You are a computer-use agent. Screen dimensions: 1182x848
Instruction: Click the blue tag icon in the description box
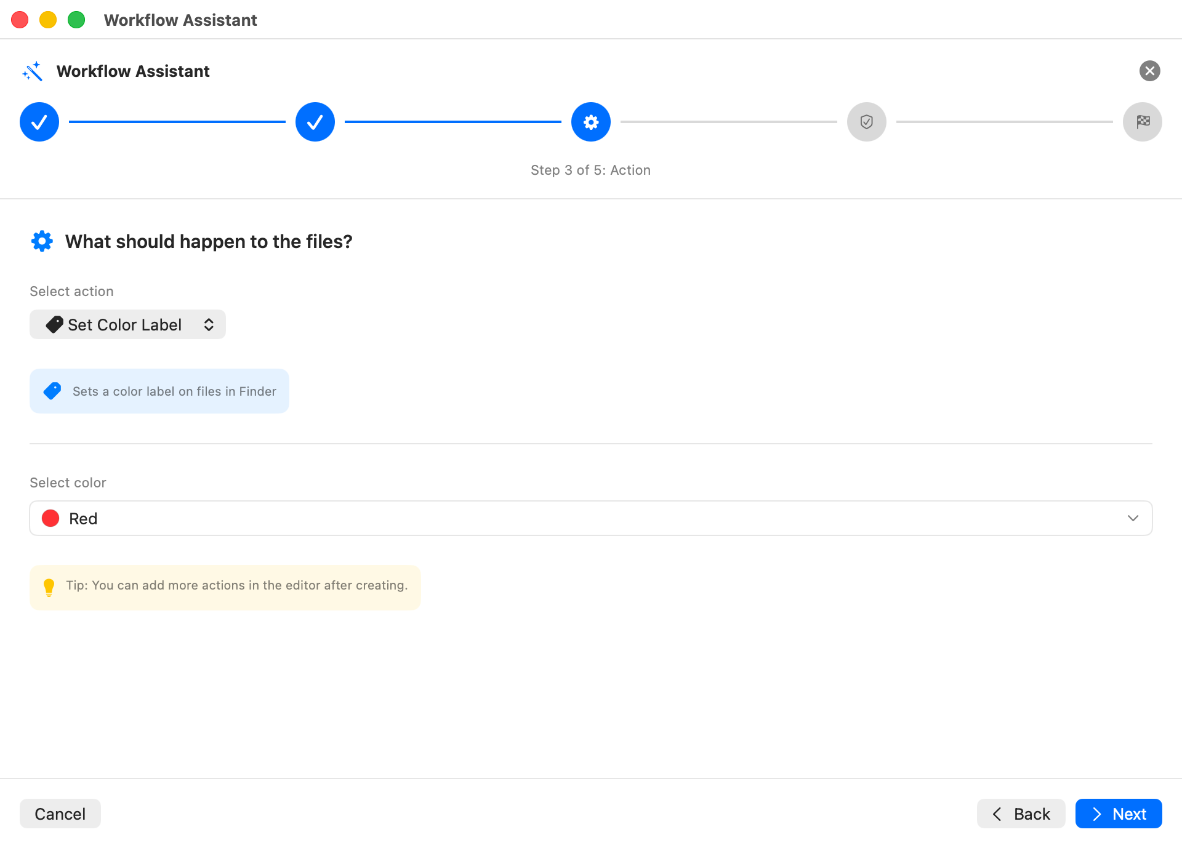(x=52, y=391)
